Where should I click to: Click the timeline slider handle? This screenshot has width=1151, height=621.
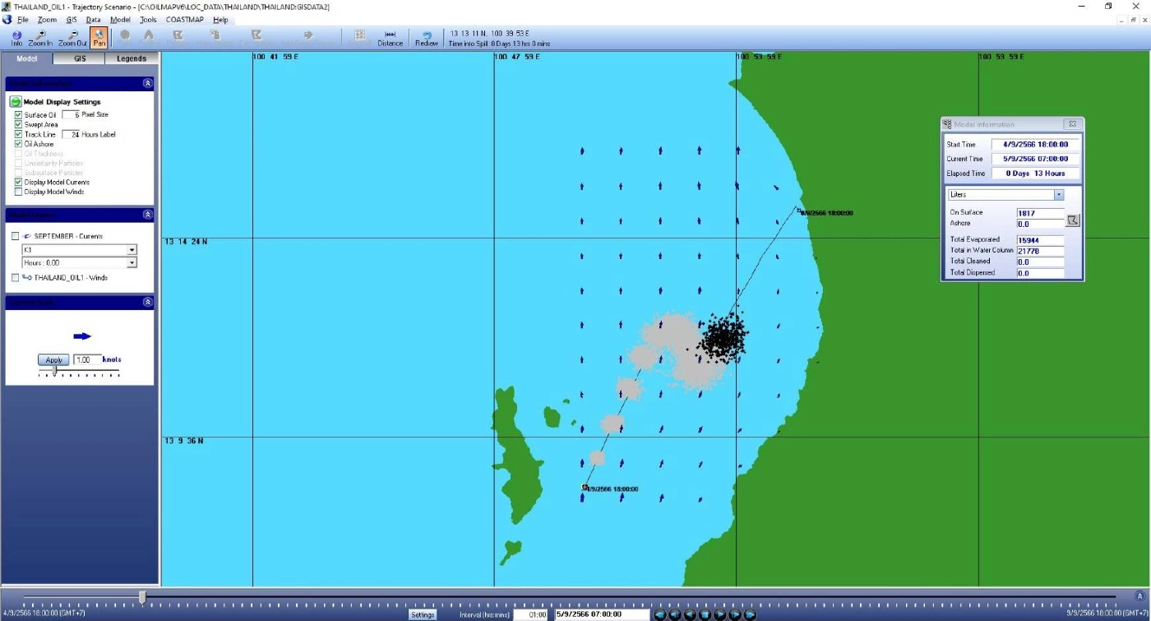point(142,597)
